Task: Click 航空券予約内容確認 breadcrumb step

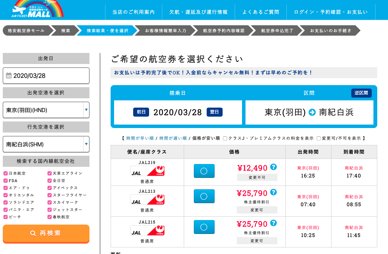Action: [x=224, y=30]
